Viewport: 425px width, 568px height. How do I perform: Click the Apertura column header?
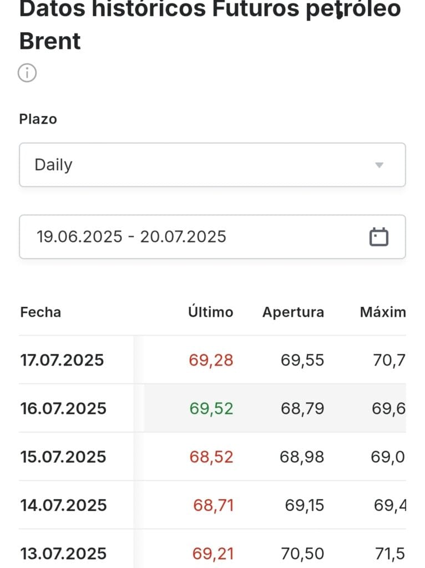(x=293, y=312)
